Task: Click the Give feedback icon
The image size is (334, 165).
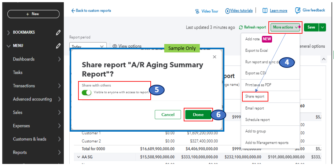Action: pos(298,10)
